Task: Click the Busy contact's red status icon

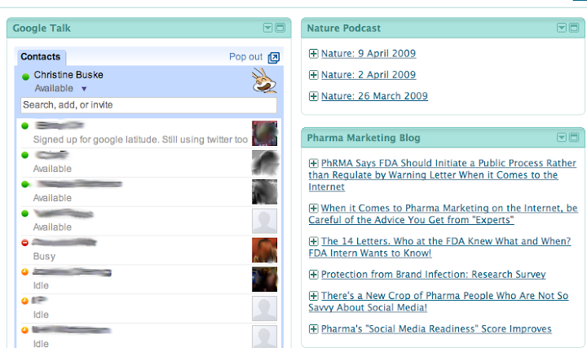Action: click(25, 243)
